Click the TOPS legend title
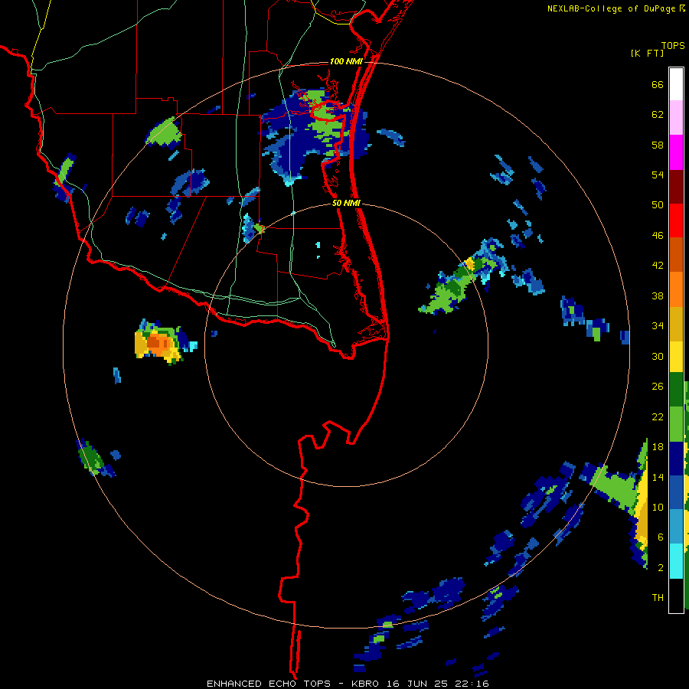This screenshot has width=689, height=689. tap(673, 46)
